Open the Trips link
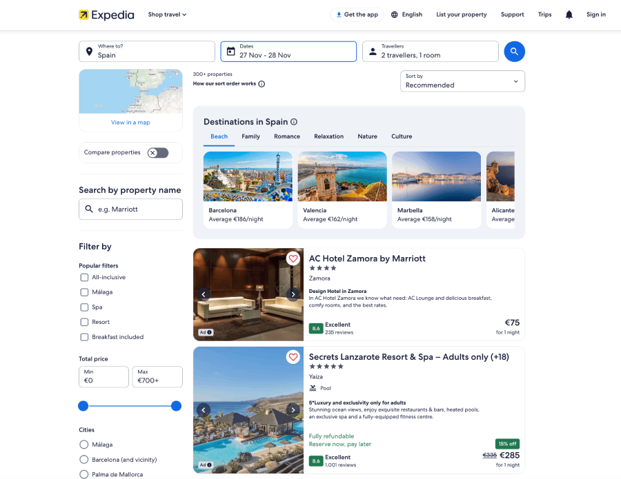The width and height of the screenshot is (621, 479). click(x=544, y=14)
